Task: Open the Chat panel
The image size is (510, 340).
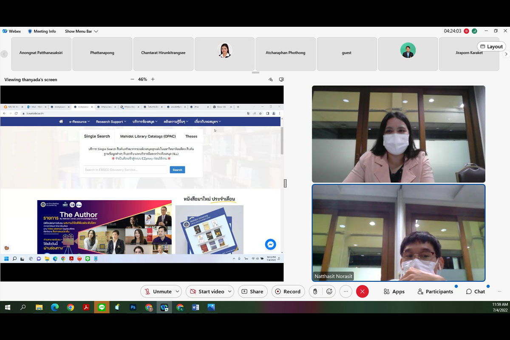Action: (x=475, y=292)
